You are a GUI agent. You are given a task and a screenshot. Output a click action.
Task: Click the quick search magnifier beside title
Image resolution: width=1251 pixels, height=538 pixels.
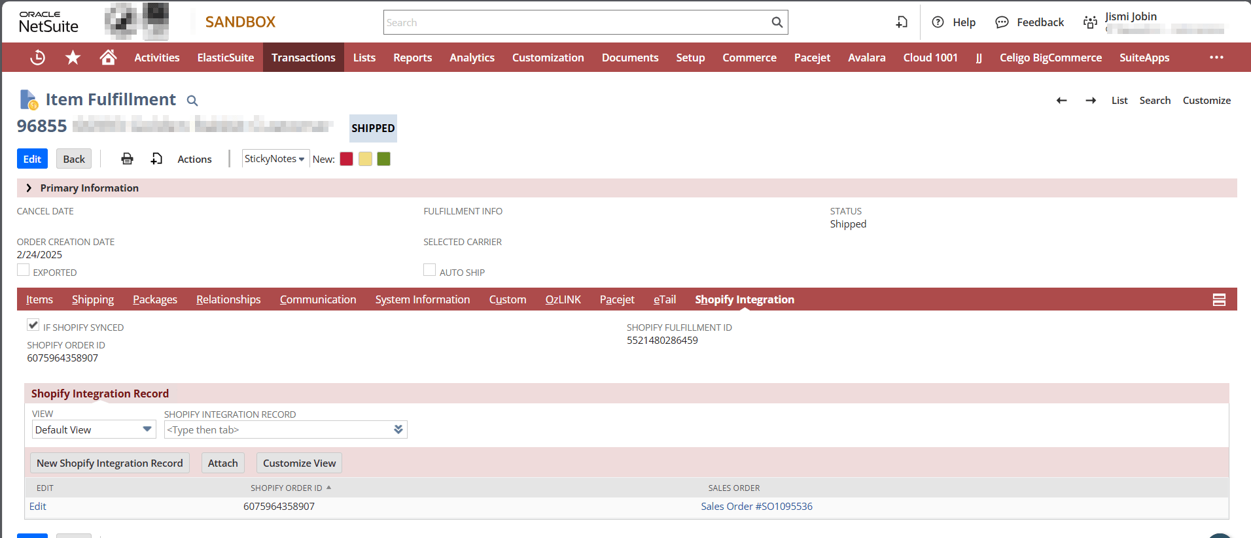coord(192,101)
